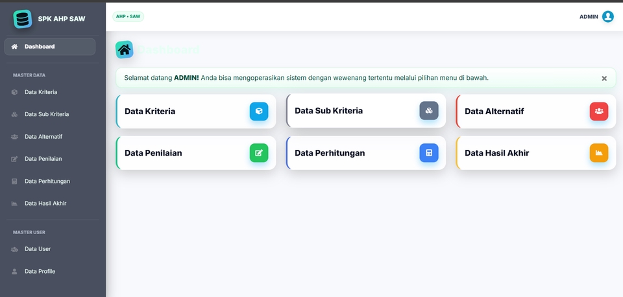The height and width of the screenshot is (297, 623).
Task: Open Data Kriteria from the sidebar
Action: [x=41, y=92]
